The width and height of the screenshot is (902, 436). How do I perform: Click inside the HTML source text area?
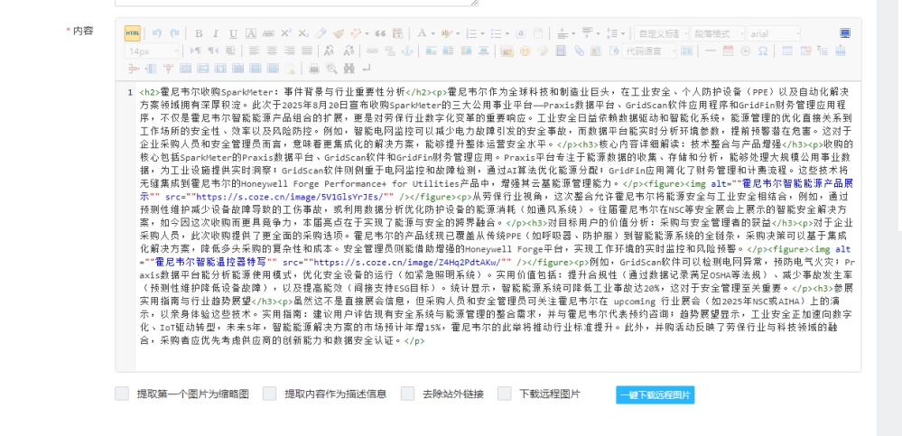pos(497,227)
